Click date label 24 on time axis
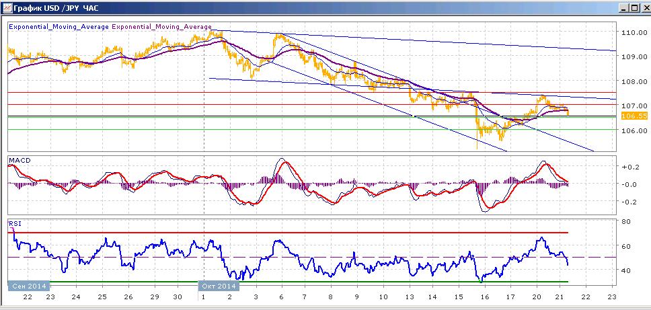651x310 pixels. tap(76, 297)
